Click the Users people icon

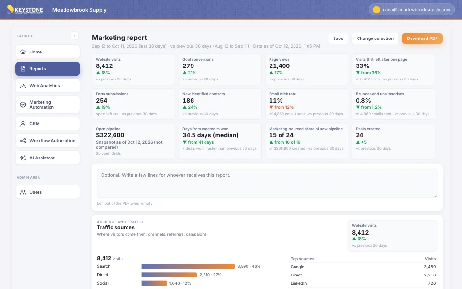pos(23,192)
